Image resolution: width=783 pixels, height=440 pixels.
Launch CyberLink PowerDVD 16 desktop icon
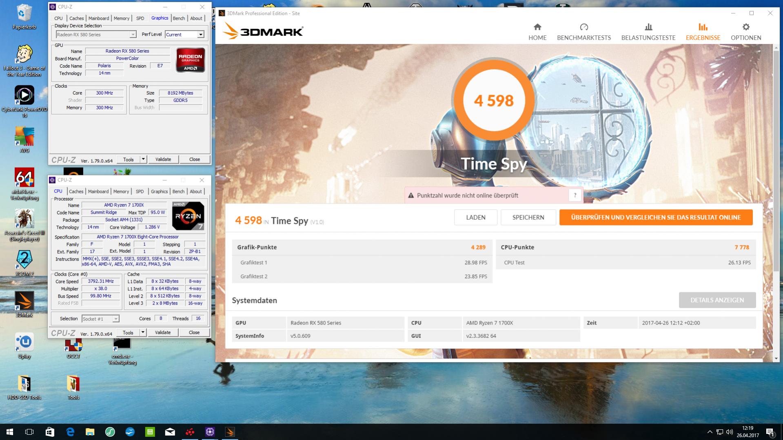[x=24, y=101]
